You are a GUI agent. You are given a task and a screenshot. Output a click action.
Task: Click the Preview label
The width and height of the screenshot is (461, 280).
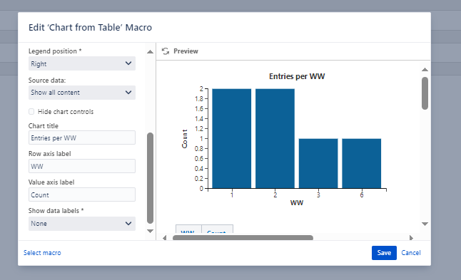coord(186,51)
